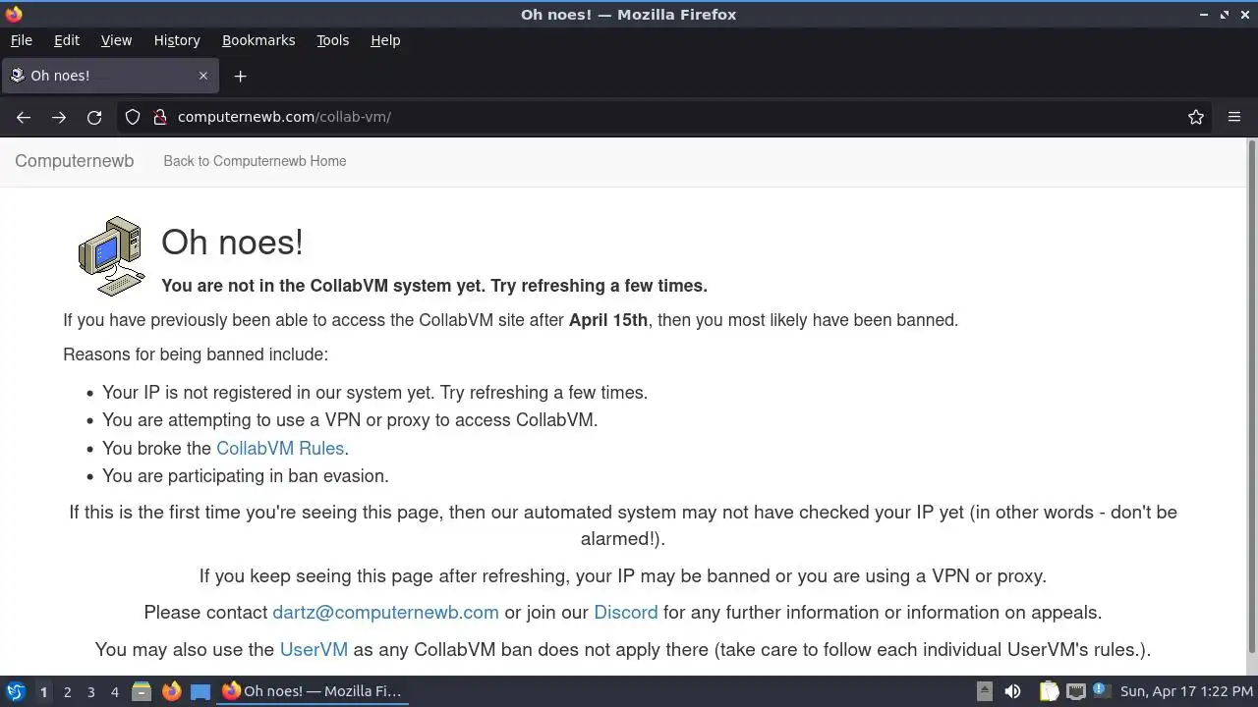This screenshot has height=707, width=1258.
Task: Open a new tab
Action: (240, 76)
